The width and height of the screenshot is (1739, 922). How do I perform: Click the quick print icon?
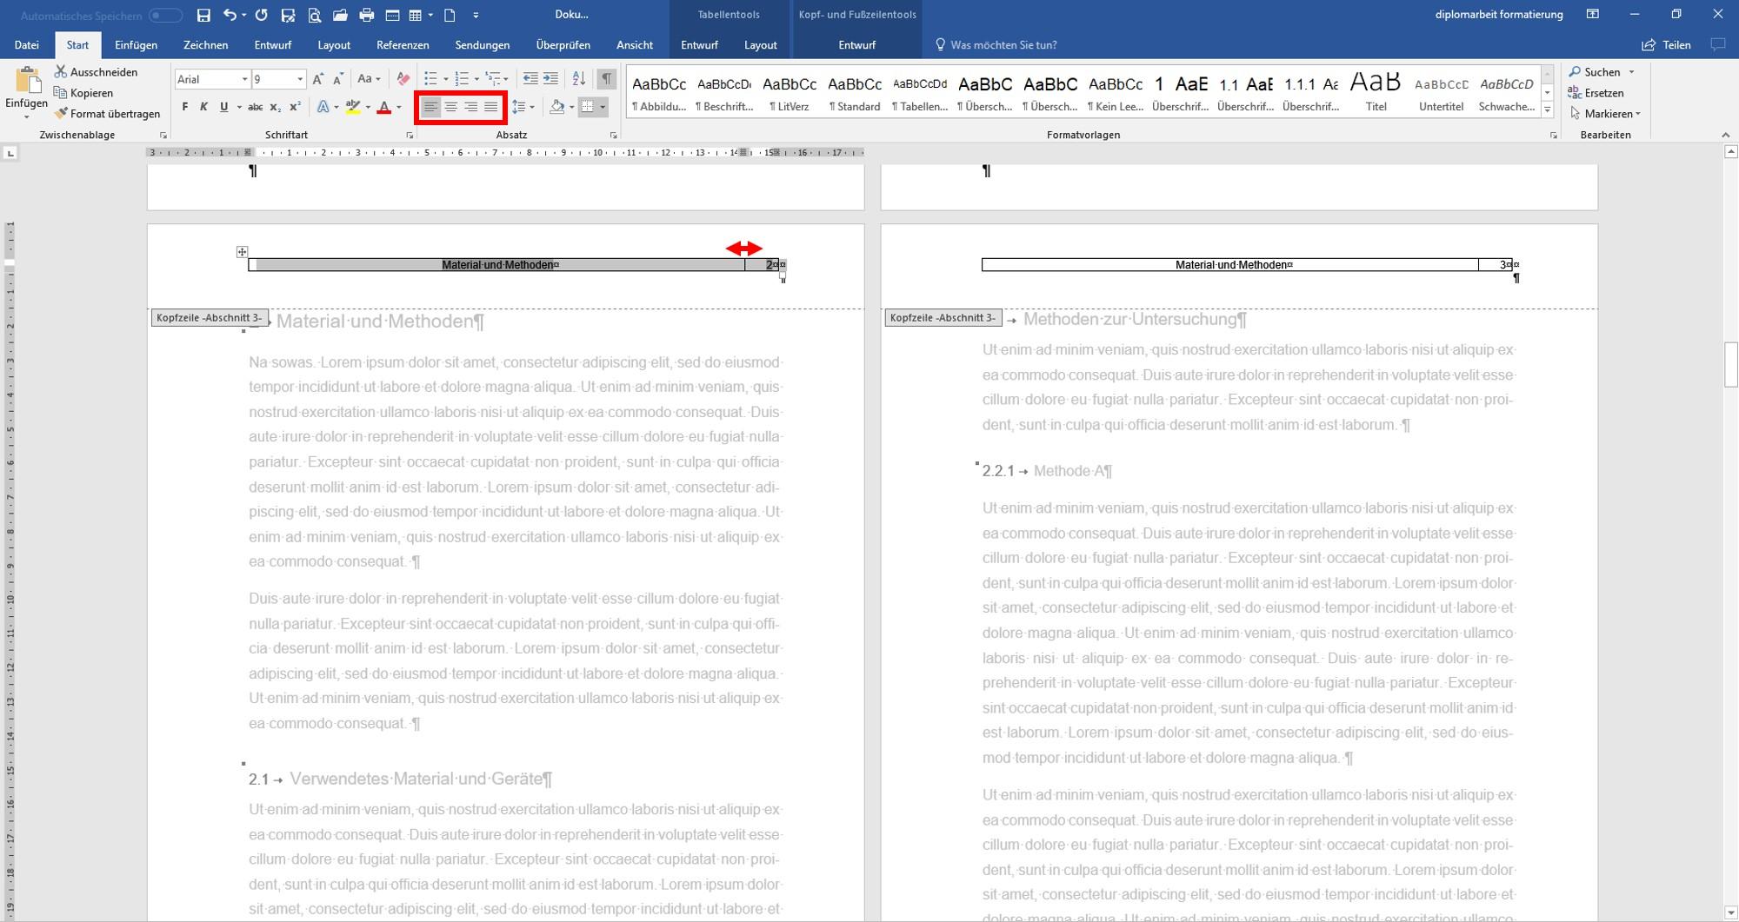367,15
